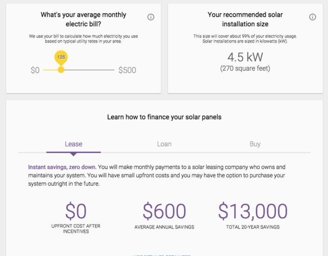Click the yellow 125 slider value bubble

tap(61, 57)
